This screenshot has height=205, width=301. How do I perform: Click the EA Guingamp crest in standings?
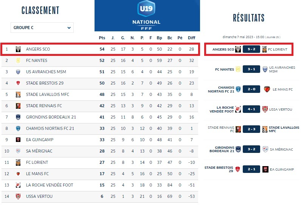coord(18,140)
